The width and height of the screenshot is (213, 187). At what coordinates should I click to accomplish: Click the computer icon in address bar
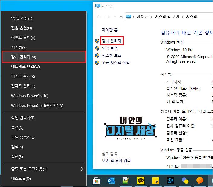128,17
